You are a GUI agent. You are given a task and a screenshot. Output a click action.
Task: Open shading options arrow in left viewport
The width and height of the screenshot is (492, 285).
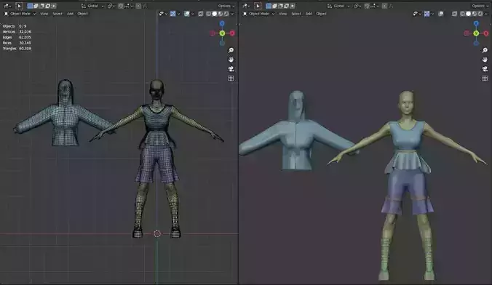pos(232,14)
